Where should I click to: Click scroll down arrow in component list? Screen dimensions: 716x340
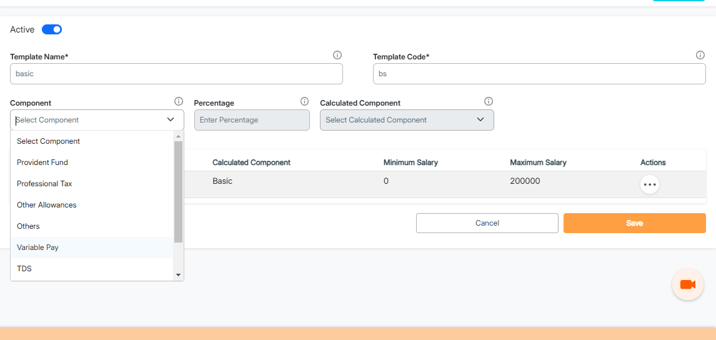pos(178,274)
